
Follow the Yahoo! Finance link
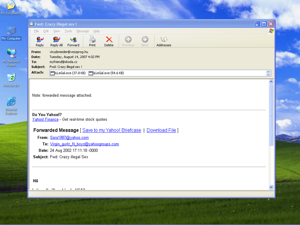click(45, 119)
